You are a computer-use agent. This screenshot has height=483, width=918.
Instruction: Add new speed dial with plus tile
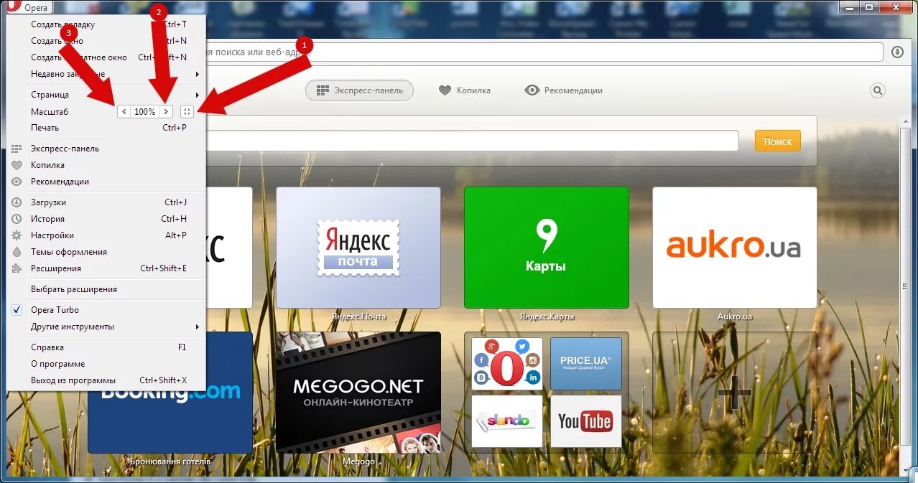(735, 392)
